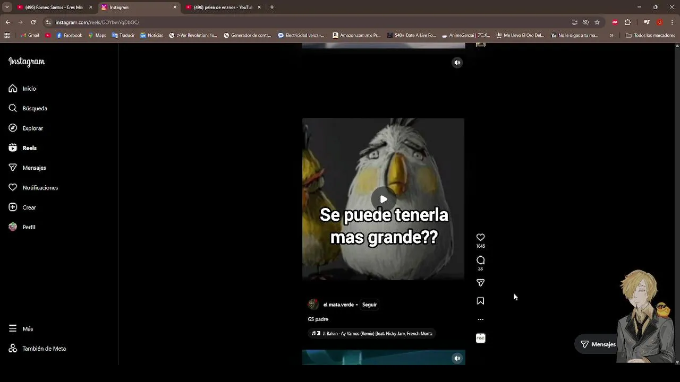Open the Noticias bookmark

pyautogui.click(x=151, y=36)
